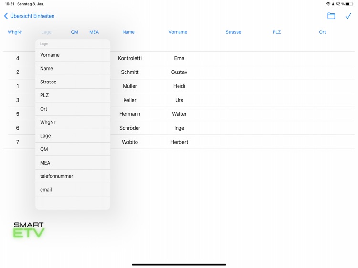Viewport: 358px width, 268px height.
Task: Select unit number 2 in Schmitt row
Action: 18,72
